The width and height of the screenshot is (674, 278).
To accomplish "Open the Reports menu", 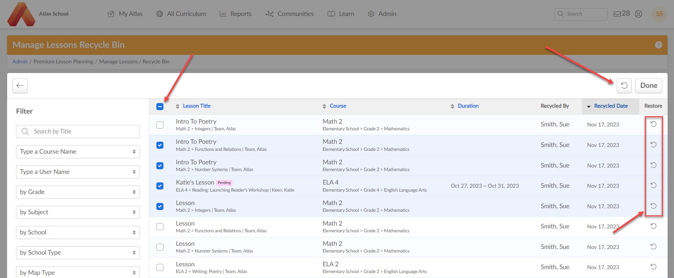I will [236, 14].
